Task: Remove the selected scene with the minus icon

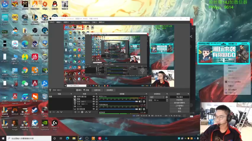Action: tap(54, 112)
